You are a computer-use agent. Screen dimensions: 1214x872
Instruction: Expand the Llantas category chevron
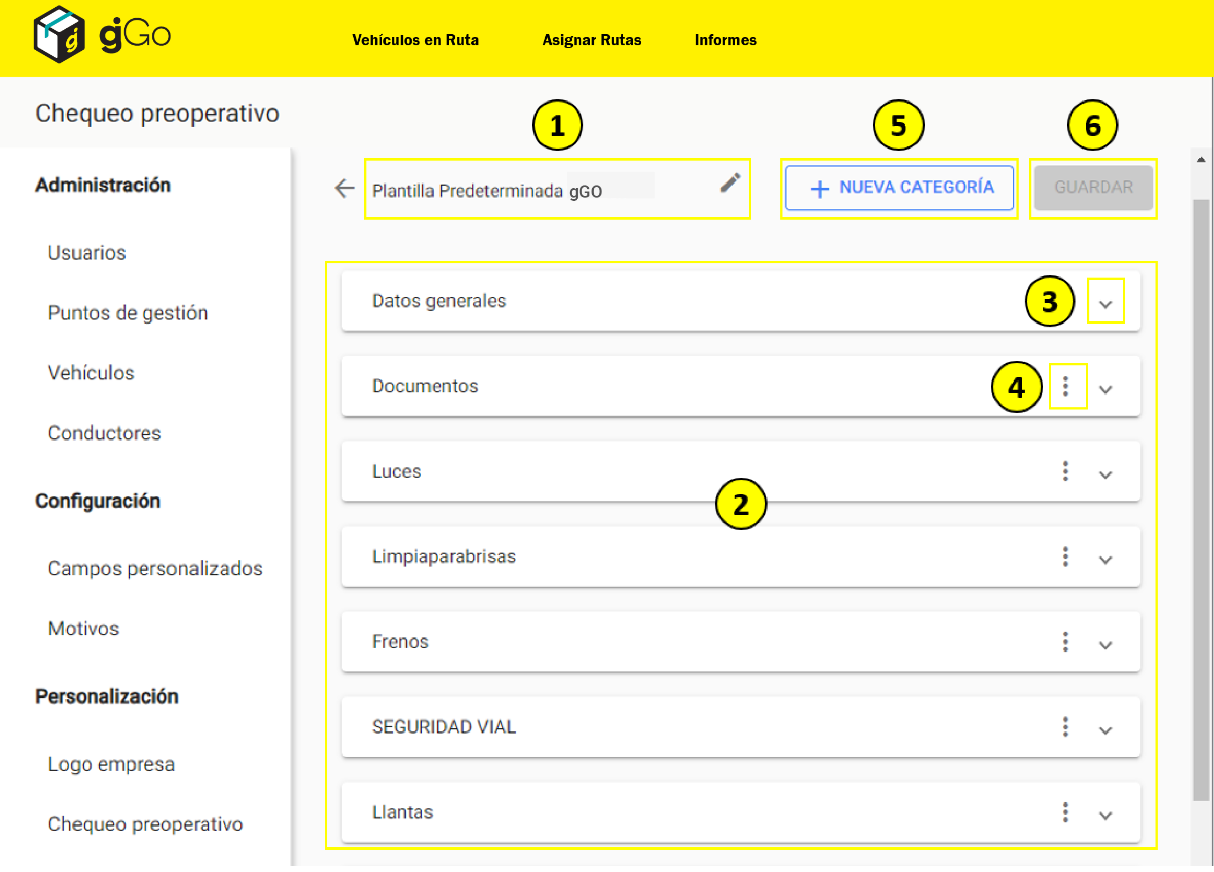point(1105,815)
